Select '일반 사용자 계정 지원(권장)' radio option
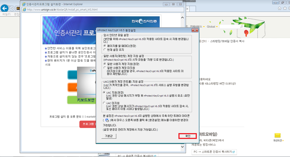290x157 pixels. click(x=105, y=64)
